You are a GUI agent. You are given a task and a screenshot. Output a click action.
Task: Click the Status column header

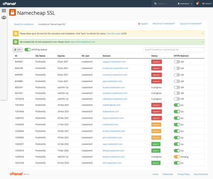[x=154, y=56]
